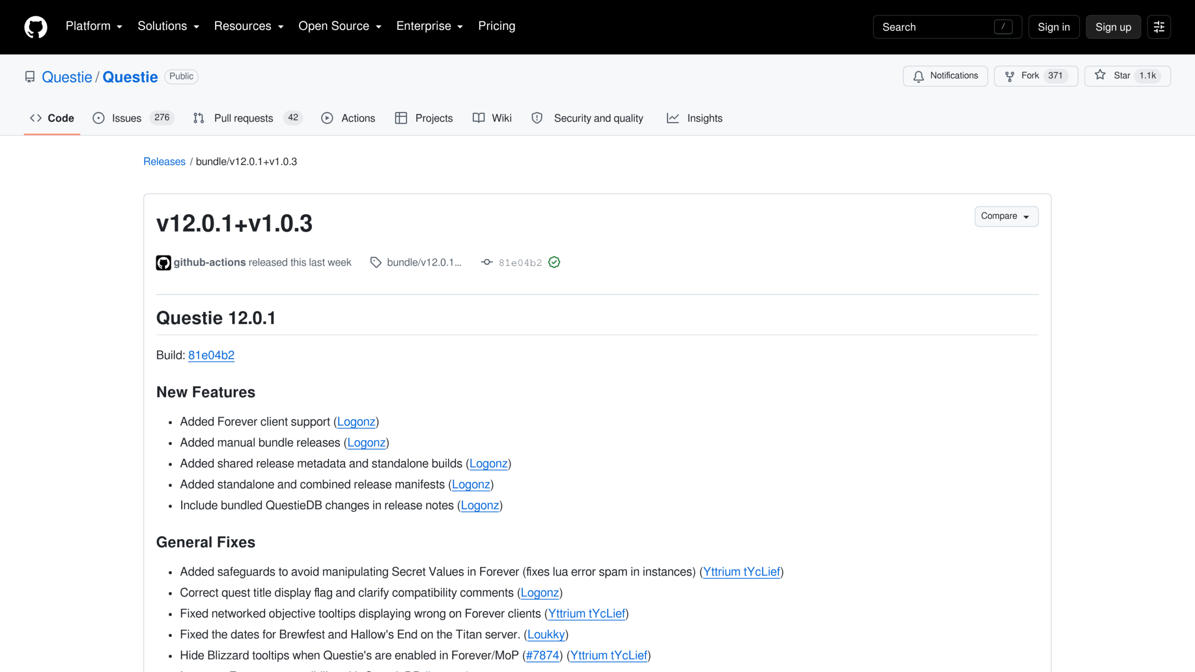Screen dimensions: 1195x672
Task: Open the Projects tab
Action: pos(424,118)
